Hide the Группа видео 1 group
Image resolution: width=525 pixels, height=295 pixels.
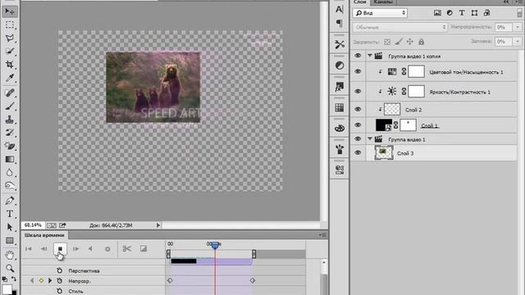pyautogui.click(x=358, y=138)
